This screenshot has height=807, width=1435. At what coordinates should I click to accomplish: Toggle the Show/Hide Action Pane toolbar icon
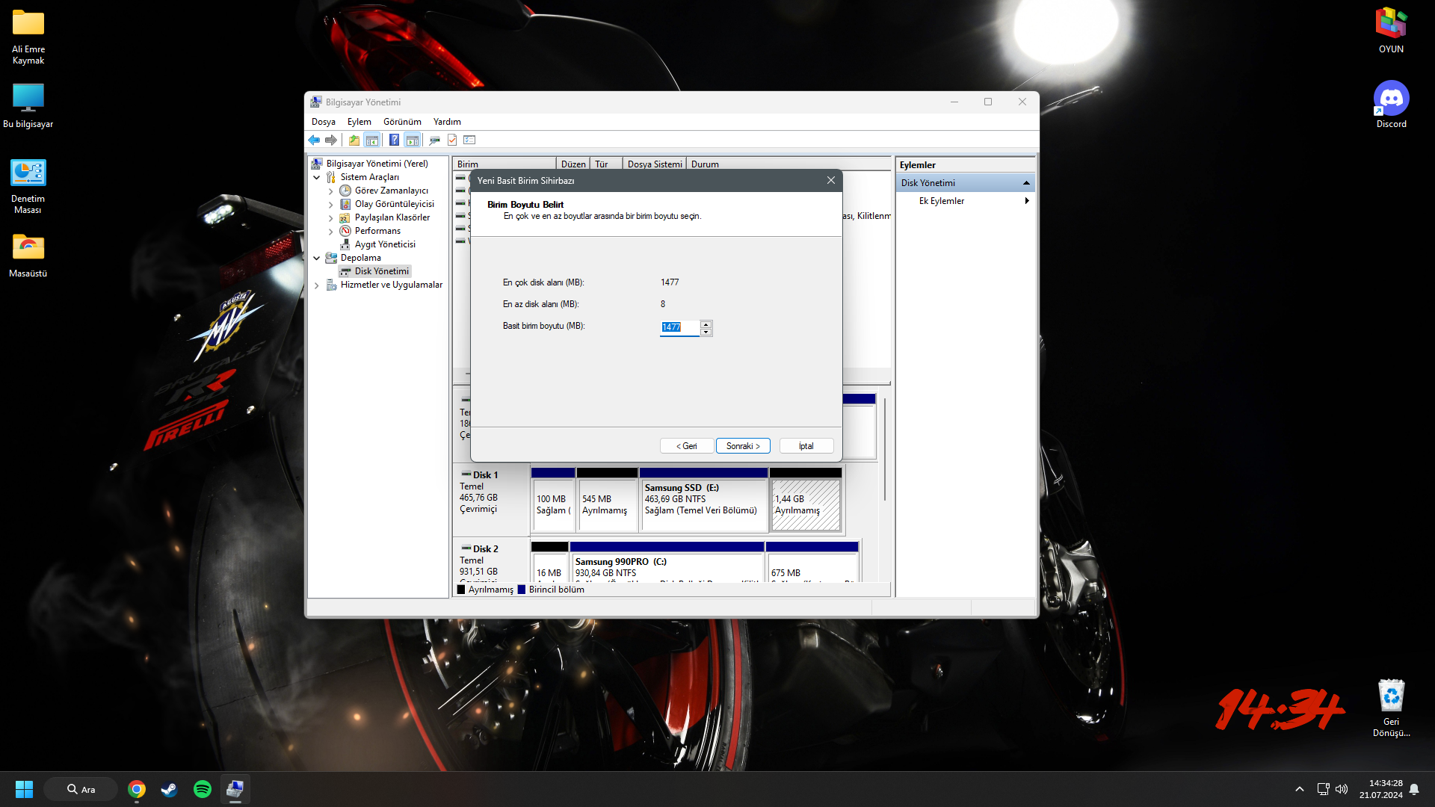(x=412, y=140)
